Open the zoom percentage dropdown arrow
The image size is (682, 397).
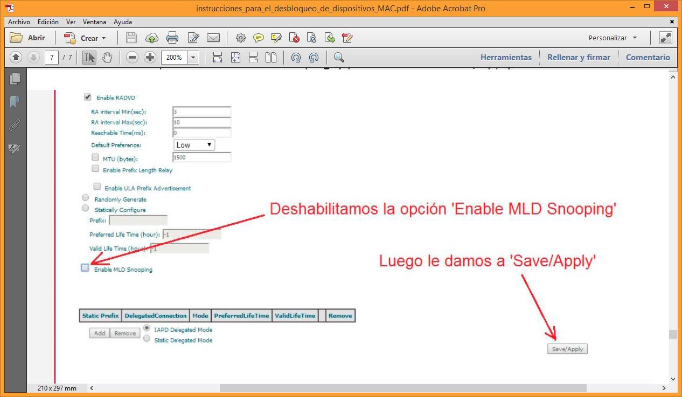coord(193,57)
